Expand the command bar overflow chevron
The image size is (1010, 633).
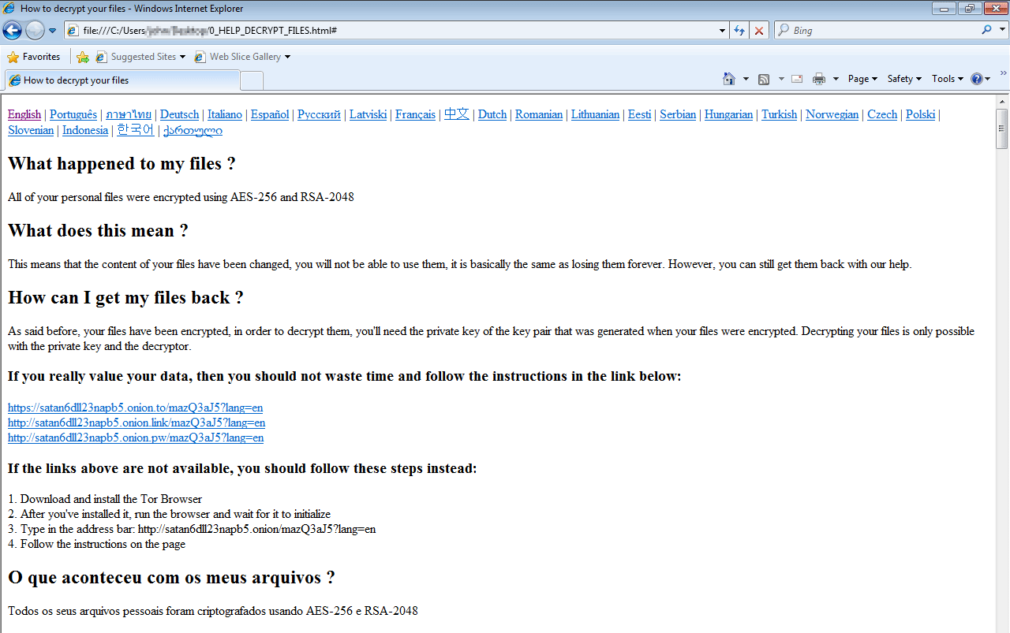1004,73
